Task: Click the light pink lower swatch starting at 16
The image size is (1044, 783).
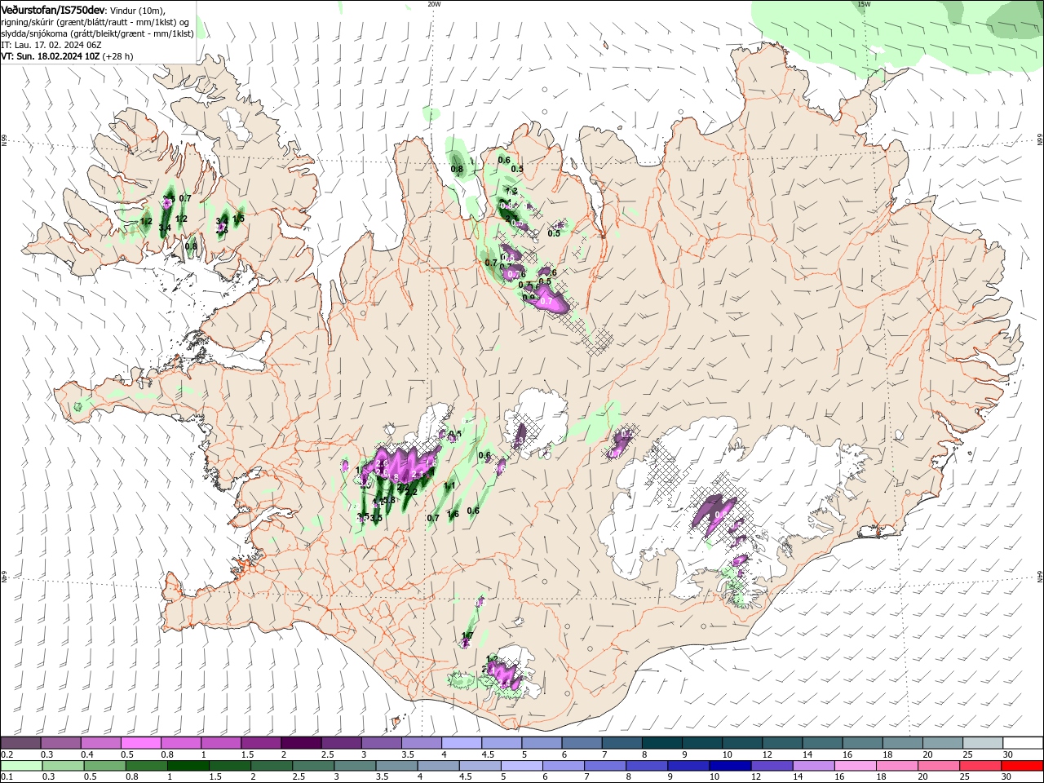Action: (855, 766)
